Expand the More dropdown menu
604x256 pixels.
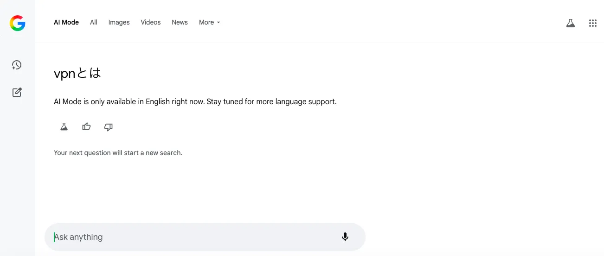[x=209, y=22]
